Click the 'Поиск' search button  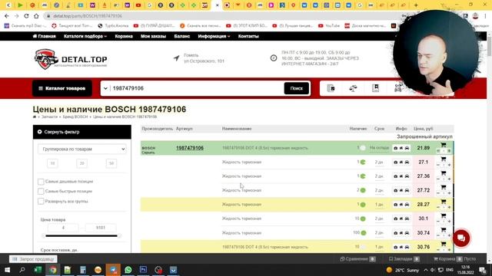pos(297,89)
